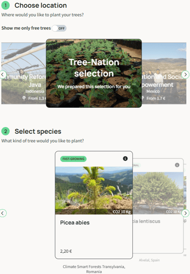Choose the Community Reforestation Java project

pos(24,73)
